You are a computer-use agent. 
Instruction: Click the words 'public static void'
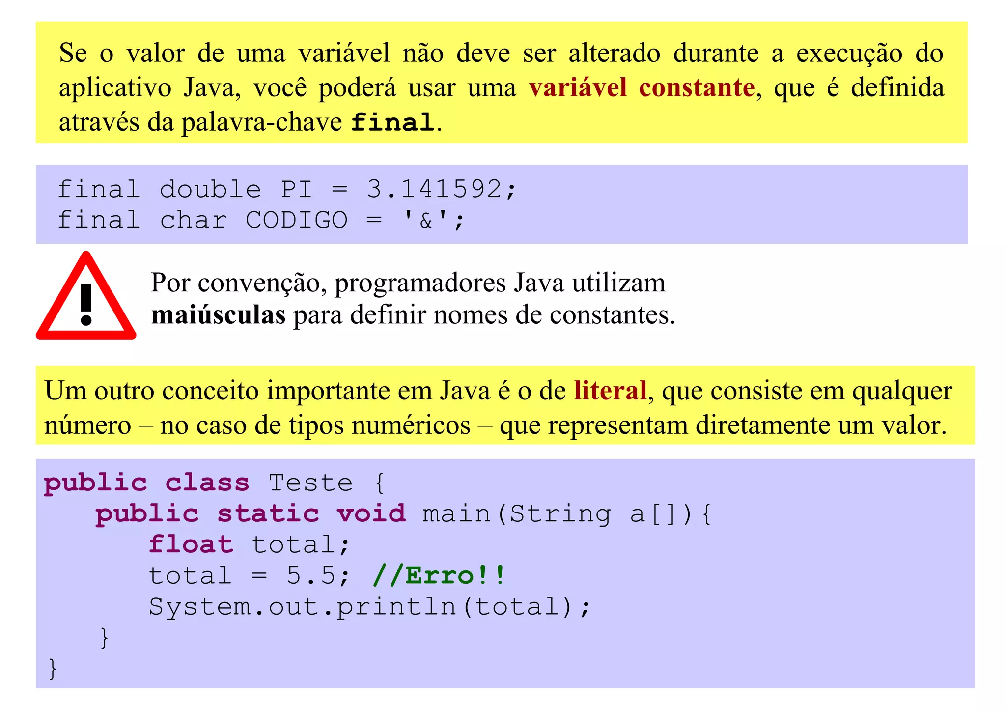(x=251, y=514)
